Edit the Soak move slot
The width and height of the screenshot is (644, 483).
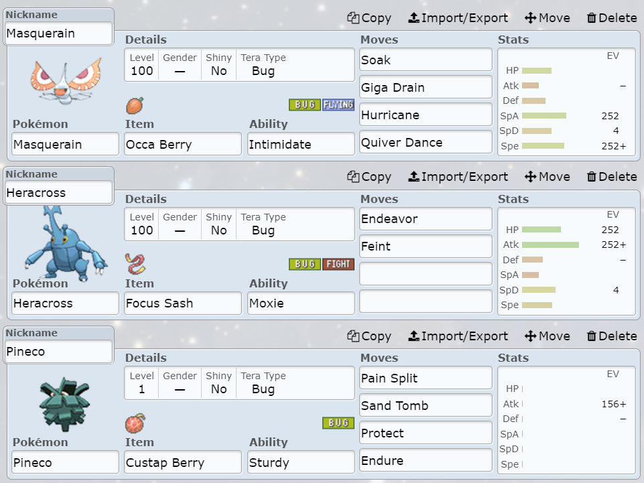click(x=426, y=60)
